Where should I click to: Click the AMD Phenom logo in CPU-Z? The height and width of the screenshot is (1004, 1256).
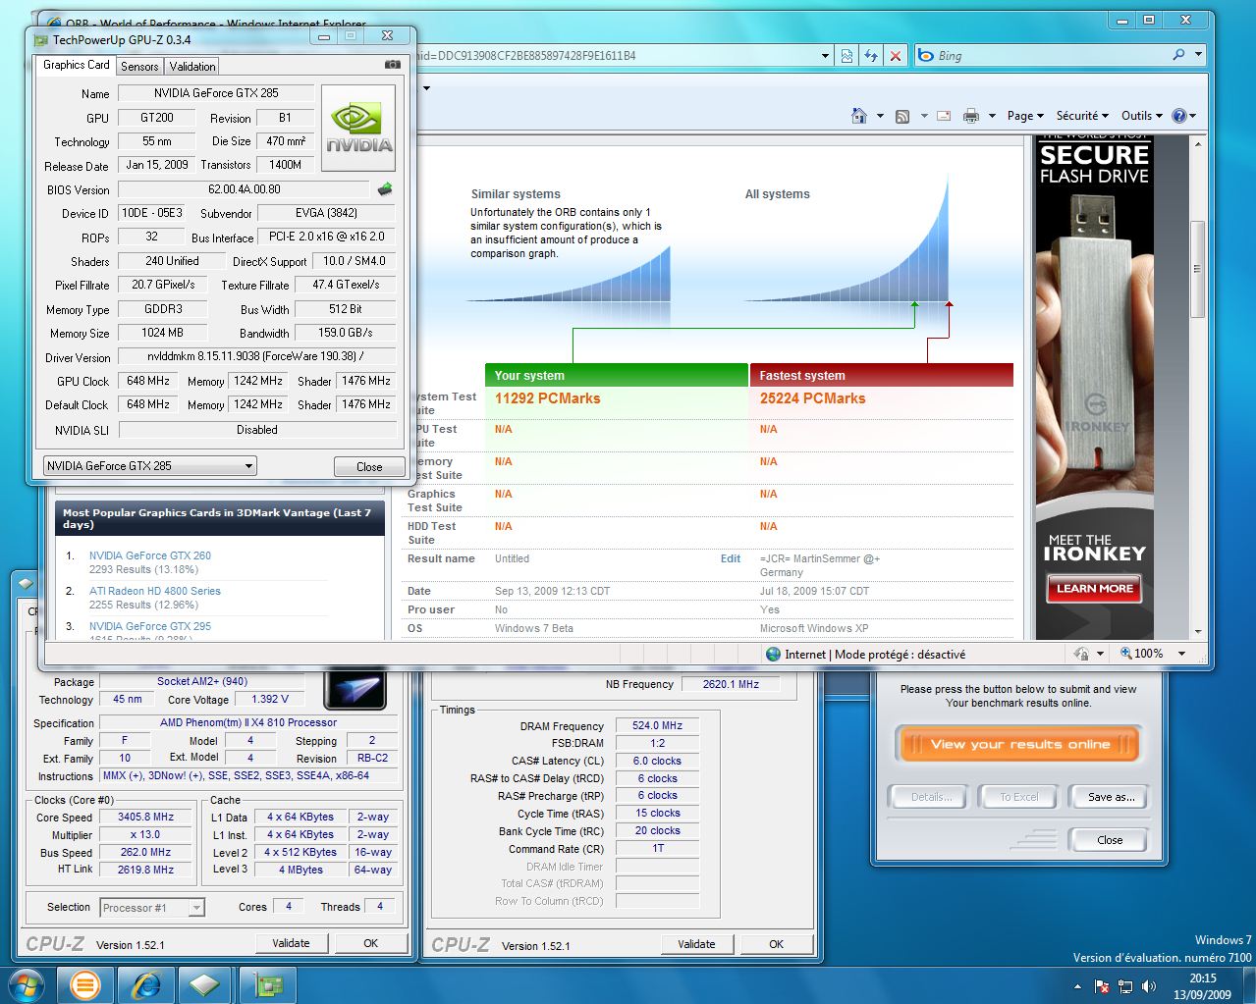pos(355,688)
